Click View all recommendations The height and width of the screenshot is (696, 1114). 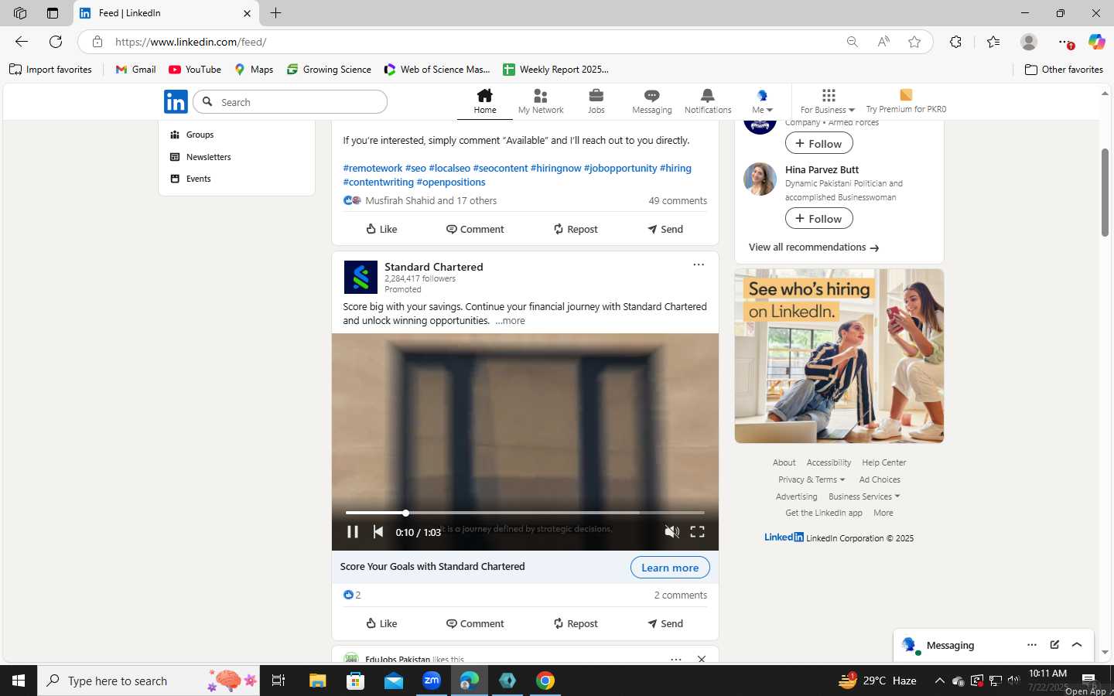tap(814, 247)
